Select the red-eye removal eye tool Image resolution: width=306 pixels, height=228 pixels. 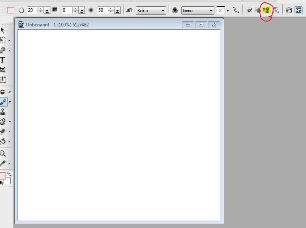(2, 92)
